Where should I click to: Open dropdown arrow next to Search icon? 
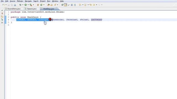tap(58, 5)
